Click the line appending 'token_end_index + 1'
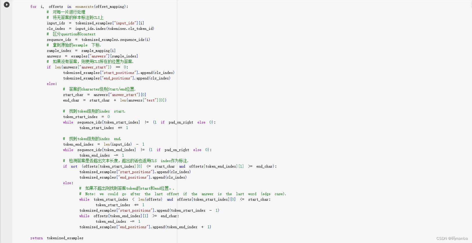The height and width of the screenshot is (243, 472). click(x=145, y=227)
